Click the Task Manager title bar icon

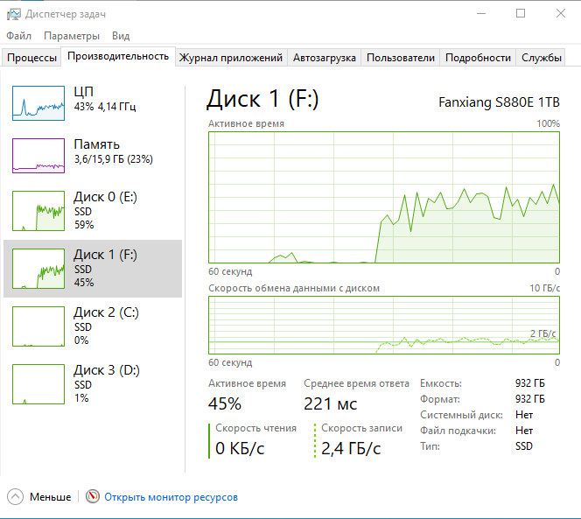pos(13,14)
